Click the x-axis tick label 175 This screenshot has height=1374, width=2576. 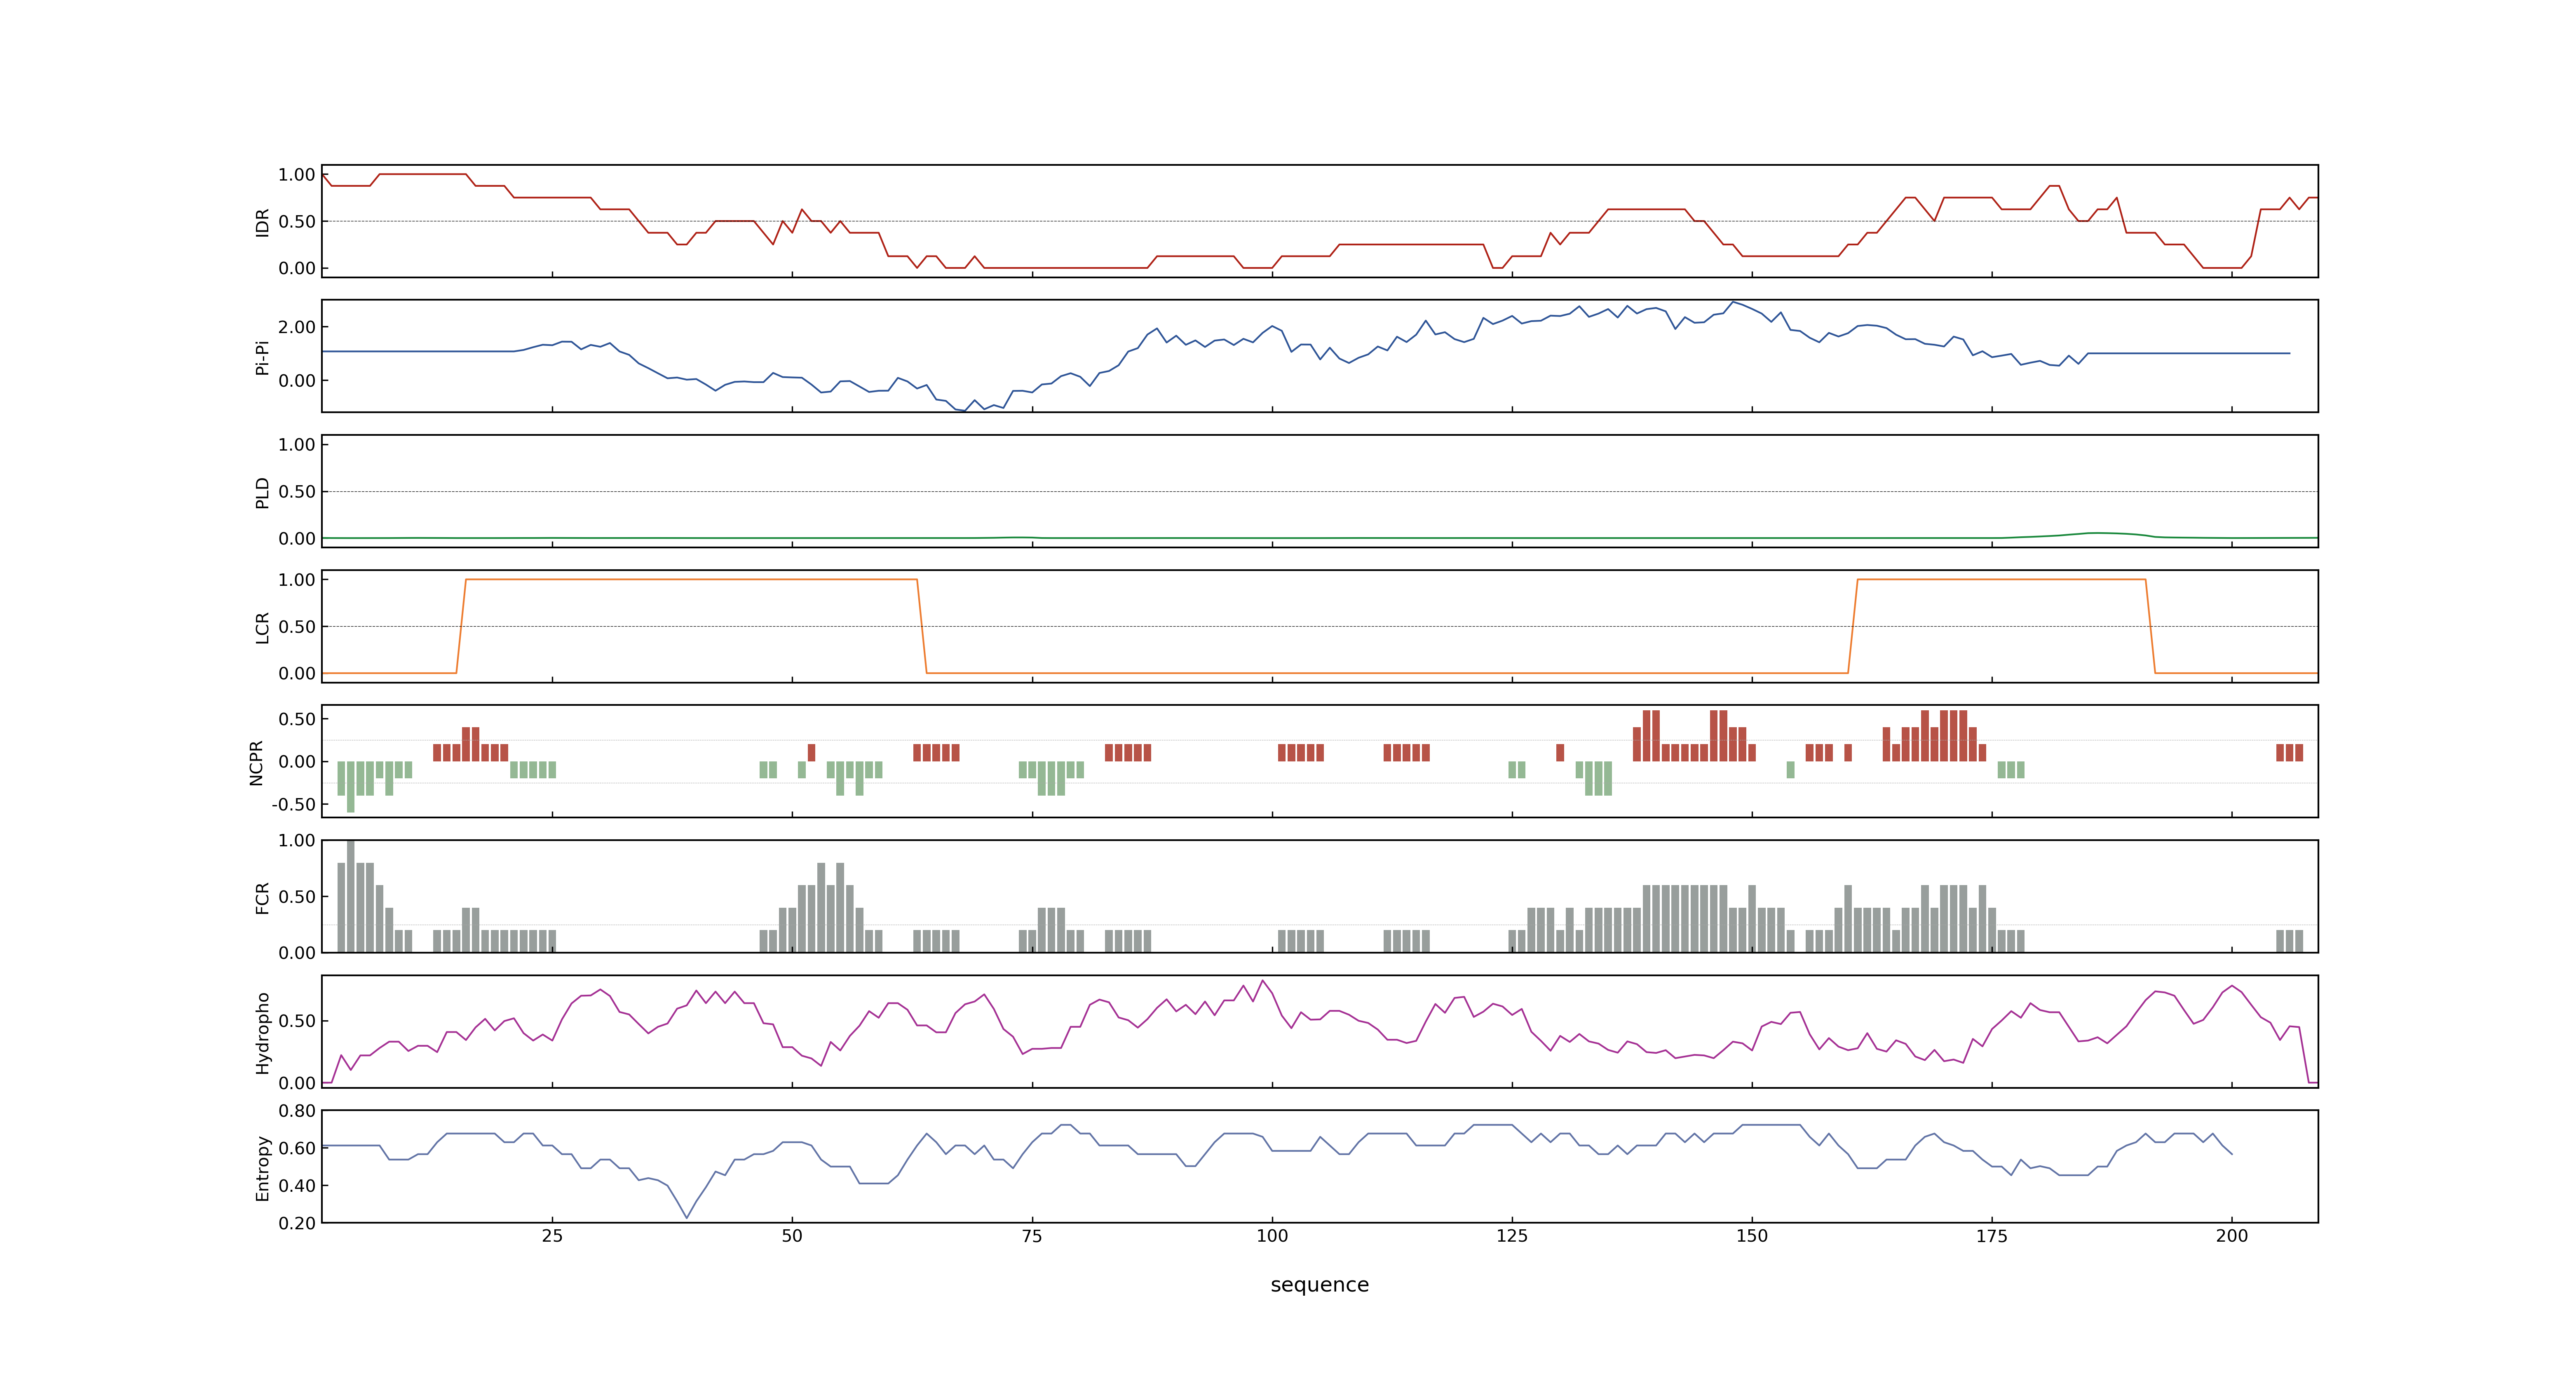pos(1992,1236)
